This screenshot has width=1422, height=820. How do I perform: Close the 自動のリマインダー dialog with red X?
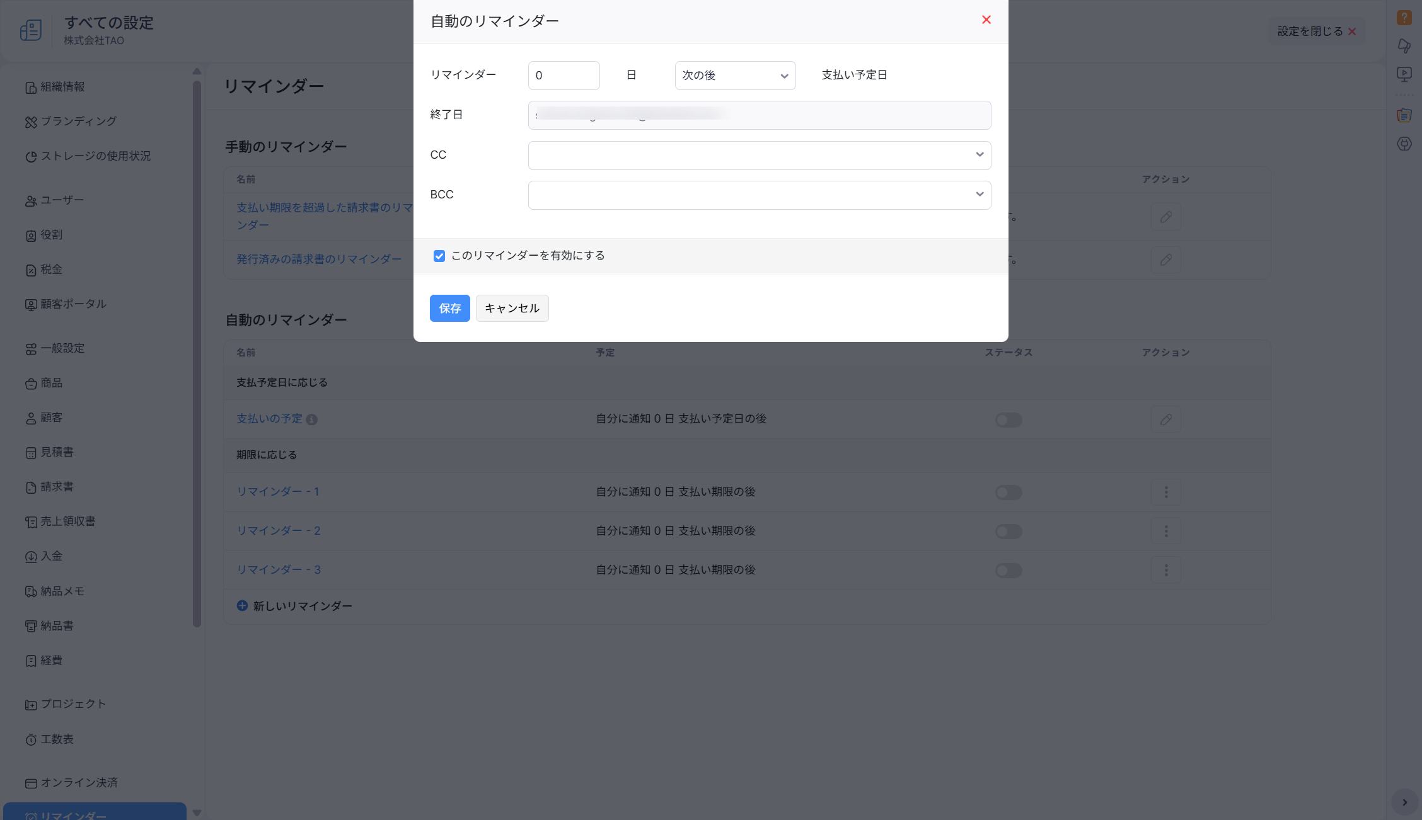tap(986, 20)
